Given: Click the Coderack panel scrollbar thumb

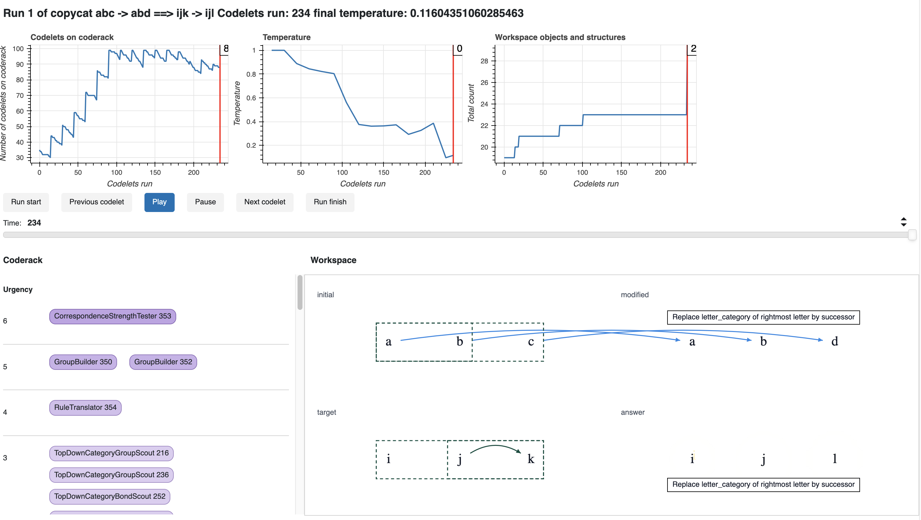Looking at the screenshot, I should 300,293.
